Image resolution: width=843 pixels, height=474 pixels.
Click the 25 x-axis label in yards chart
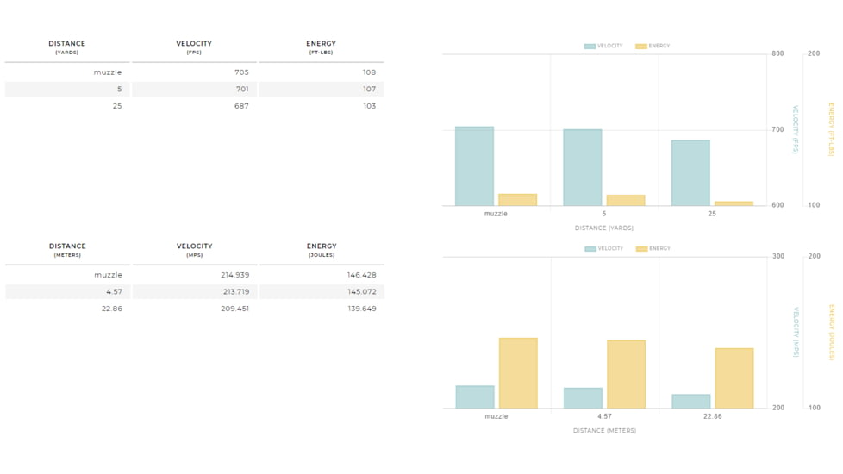point(712,214)
